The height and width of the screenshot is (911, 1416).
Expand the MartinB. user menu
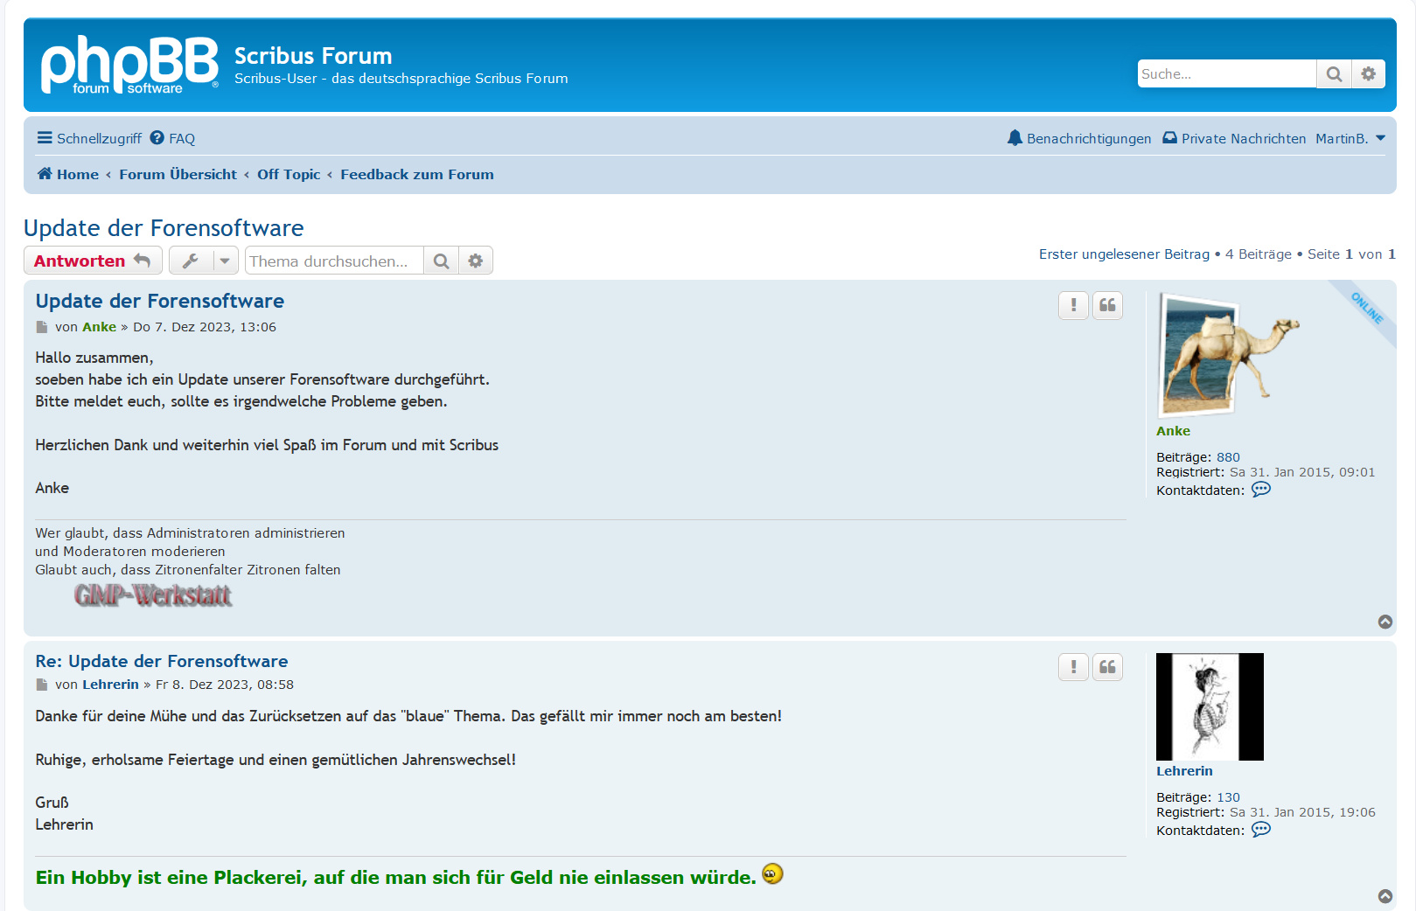(1350, 138)
